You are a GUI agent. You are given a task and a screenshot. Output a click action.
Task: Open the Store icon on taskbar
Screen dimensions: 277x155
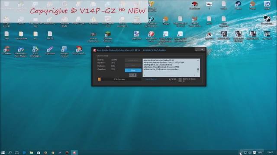point(39,152)
